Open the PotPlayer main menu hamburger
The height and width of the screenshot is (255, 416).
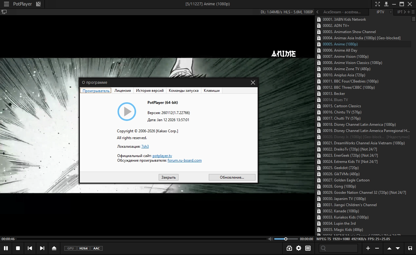6,4
